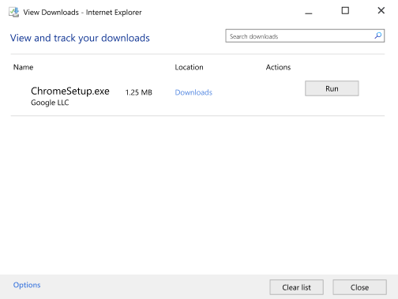Open the Options link

point(27,285)
